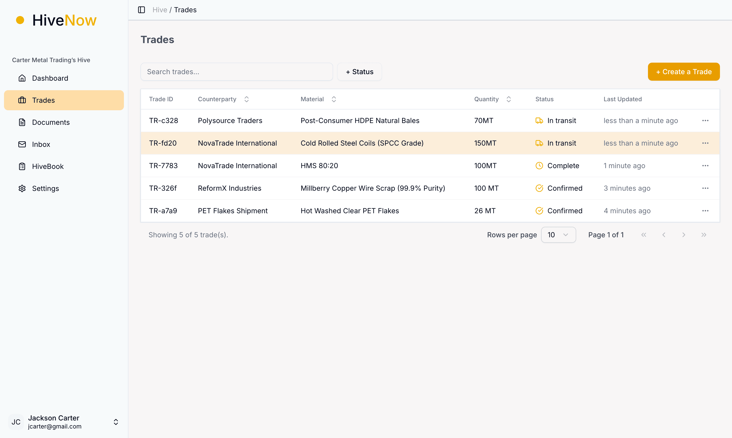
Task: Open the row actions for trade TR-a7a9
Action: coord(706,210)
